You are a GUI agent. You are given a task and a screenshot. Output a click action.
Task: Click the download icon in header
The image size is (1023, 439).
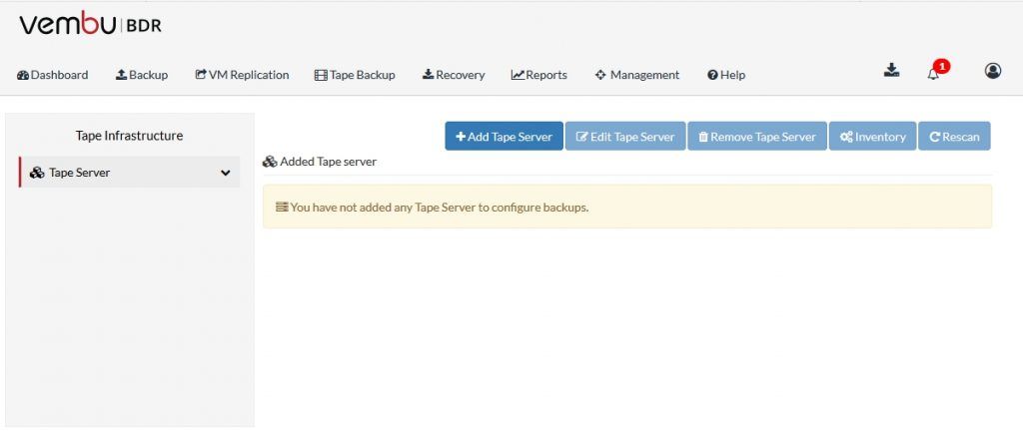pos(892,71)
